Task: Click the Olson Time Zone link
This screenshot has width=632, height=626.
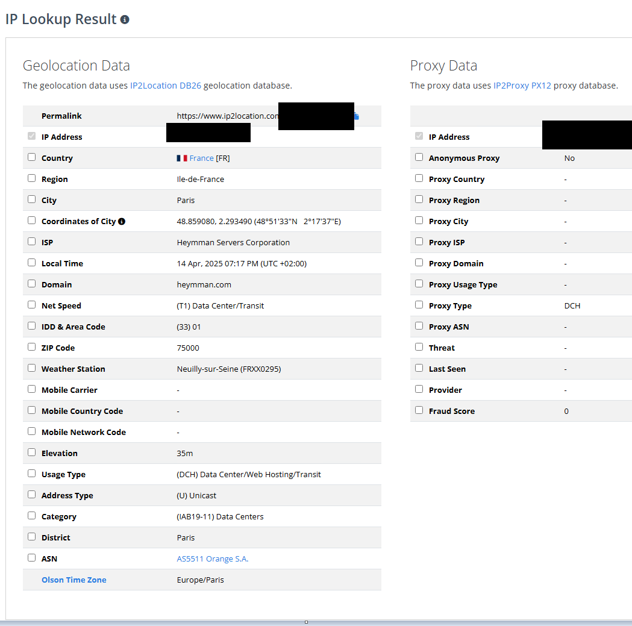Action: pyautogui.click(x=74, y=580)
